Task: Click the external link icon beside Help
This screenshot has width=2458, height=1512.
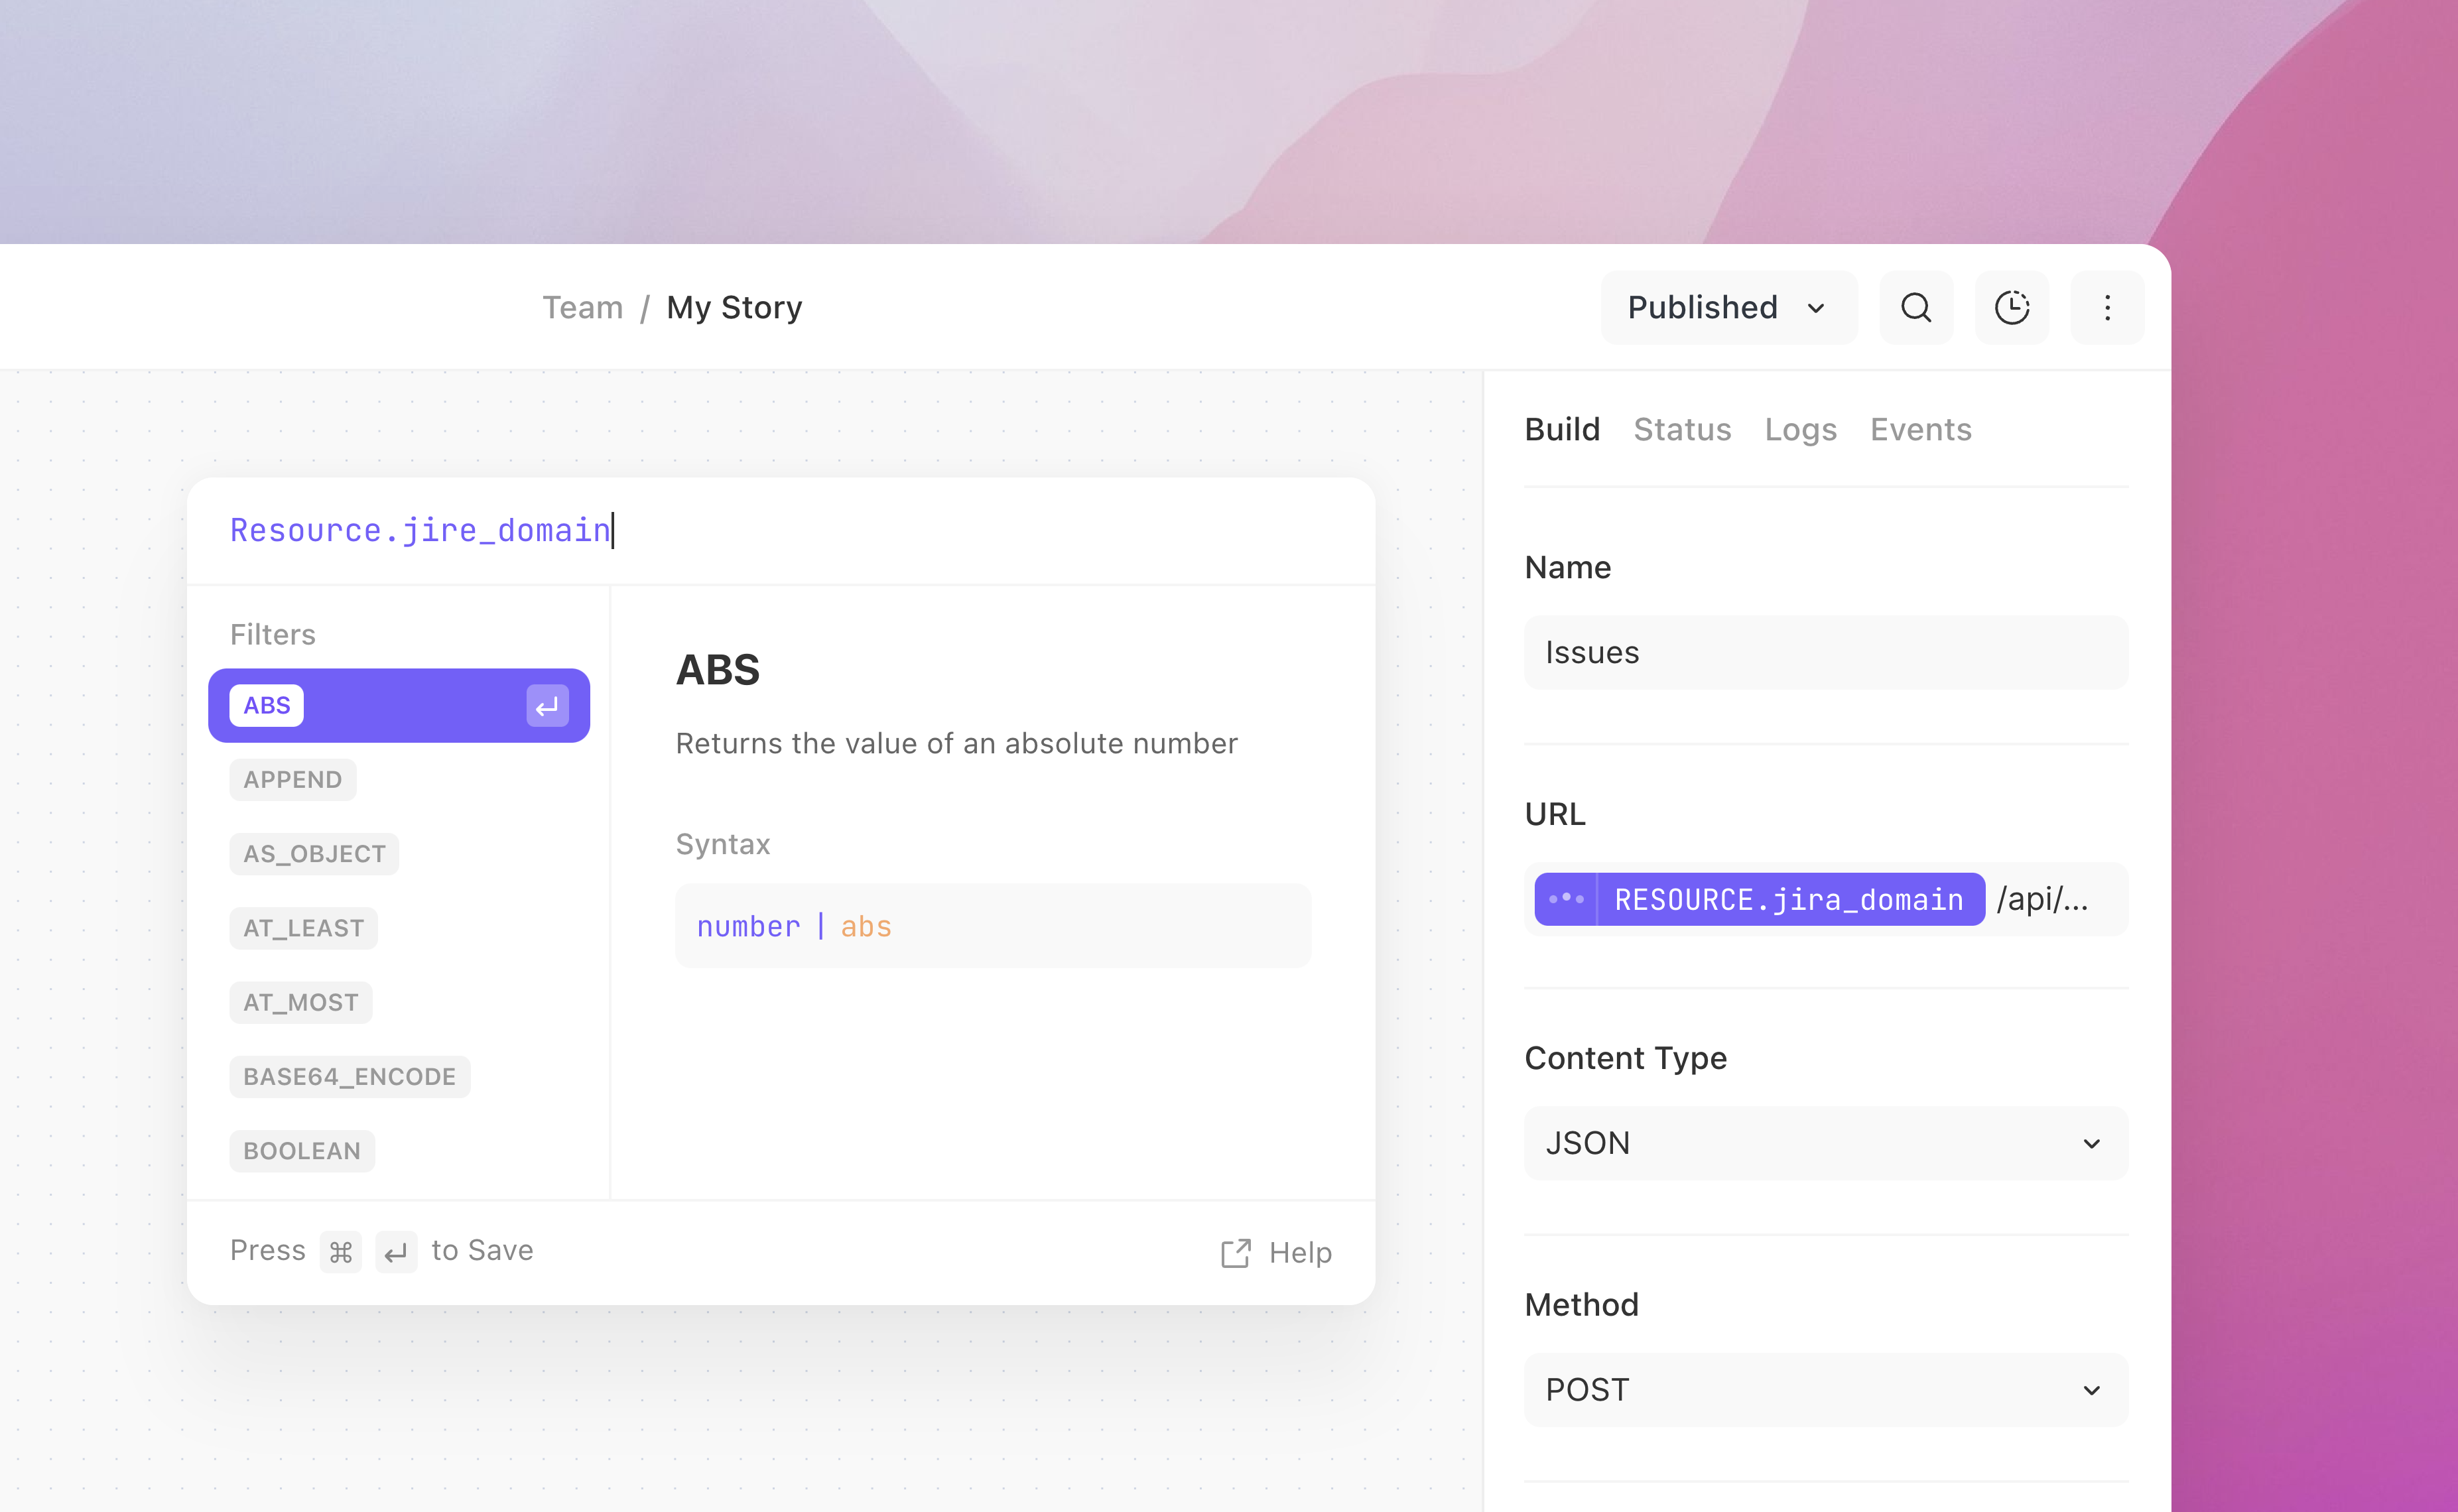Action: pos(1236,1253)
